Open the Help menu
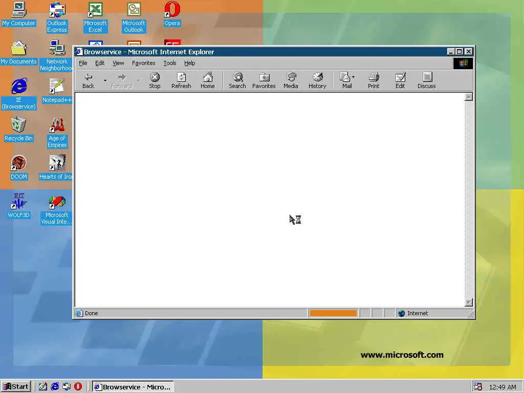Screen dimensions: 524x393 [x=189, y=63]
